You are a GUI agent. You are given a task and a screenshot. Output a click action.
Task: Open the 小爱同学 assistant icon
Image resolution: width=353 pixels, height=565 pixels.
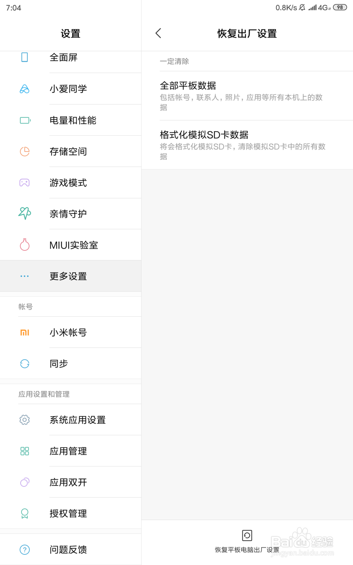25,89
